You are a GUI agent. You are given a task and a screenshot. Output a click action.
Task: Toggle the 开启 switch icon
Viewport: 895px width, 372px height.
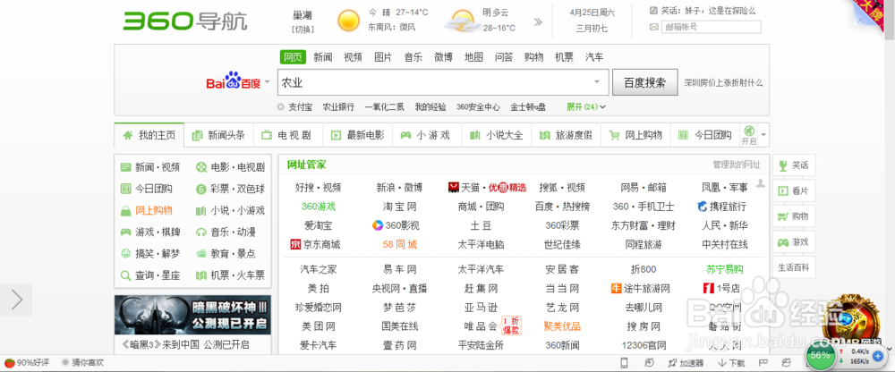[749, 135]
